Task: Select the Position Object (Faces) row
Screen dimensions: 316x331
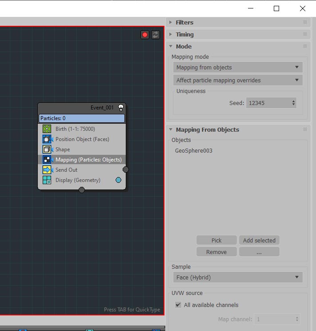Action: click(82, 139)
